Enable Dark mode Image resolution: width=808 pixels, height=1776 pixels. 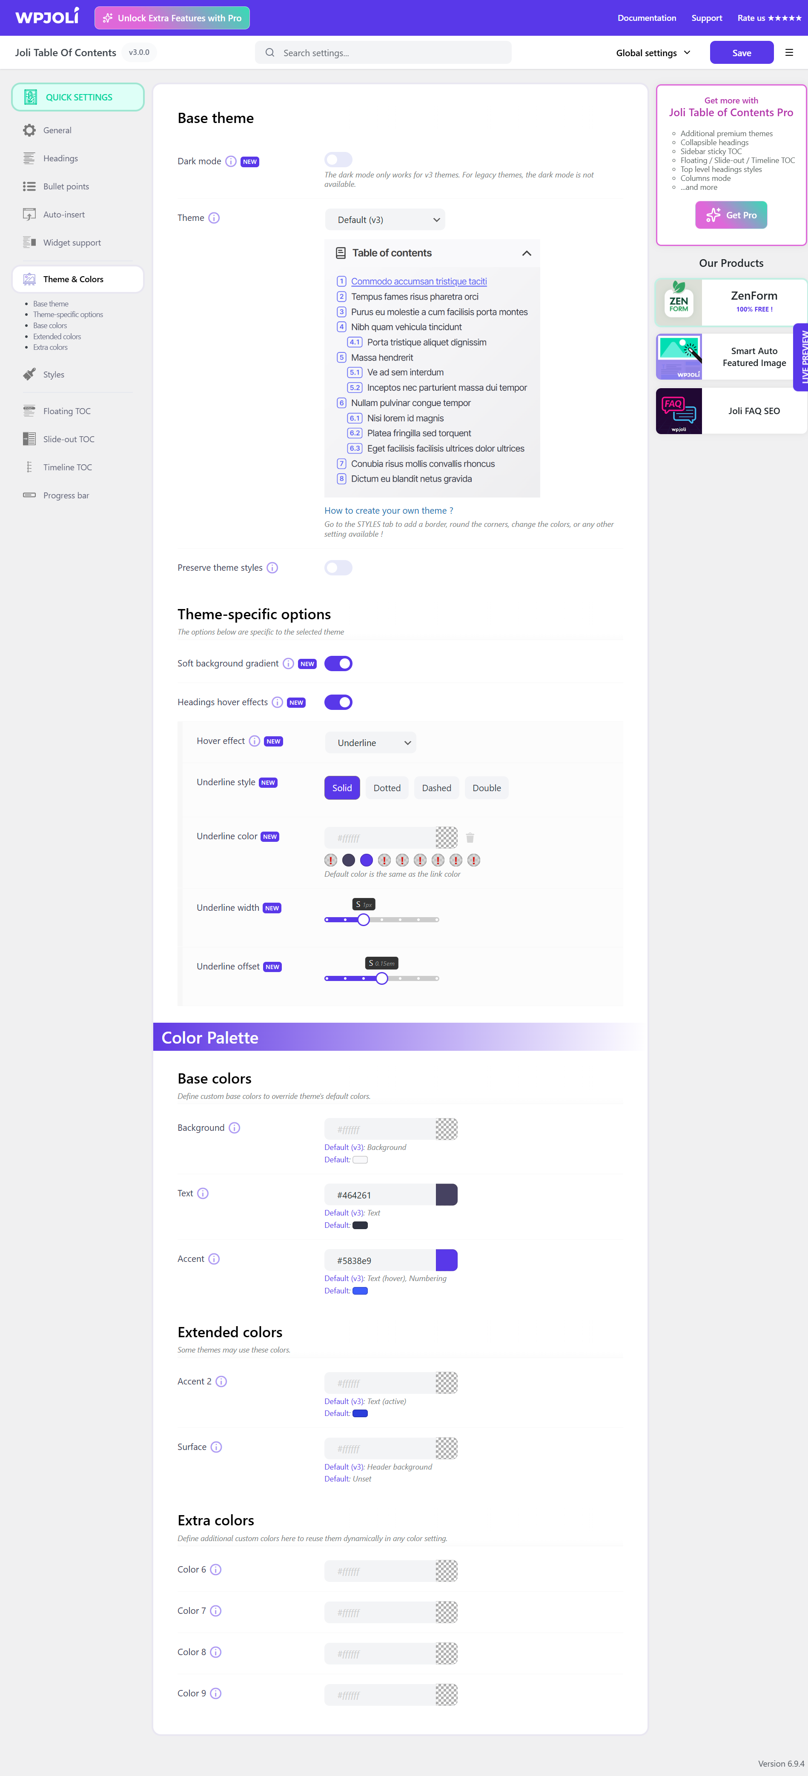point(338,159)
